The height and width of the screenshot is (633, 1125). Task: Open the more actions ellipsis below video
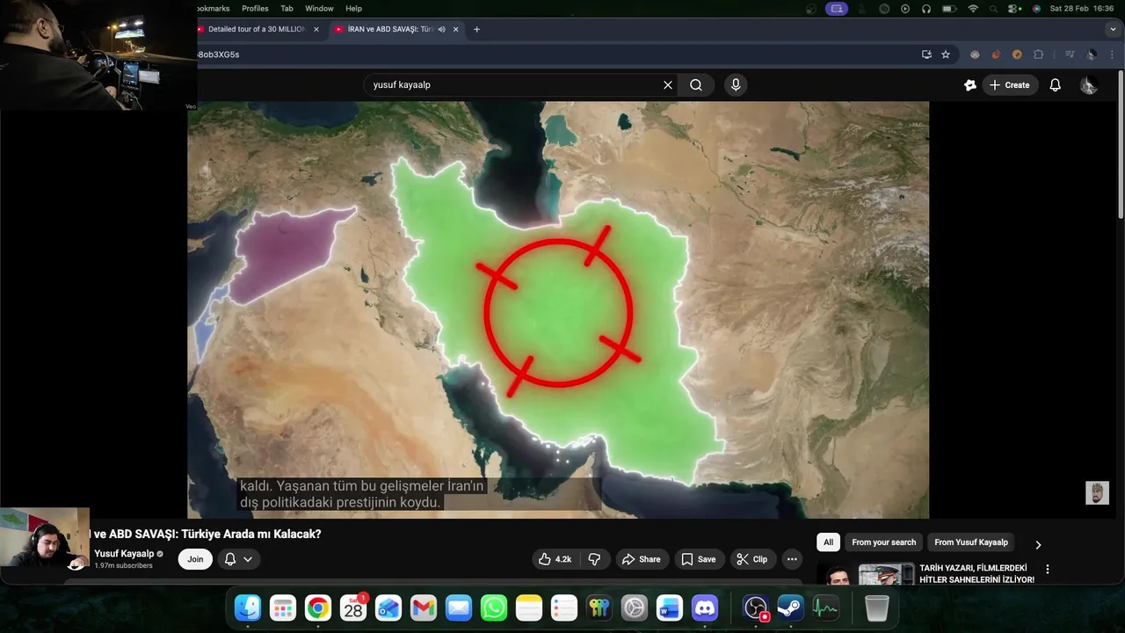(792, 559)
